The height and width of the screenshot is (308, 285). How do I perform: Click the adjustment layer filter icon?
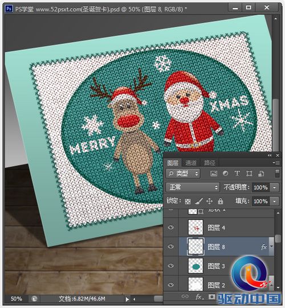point(225,174)
